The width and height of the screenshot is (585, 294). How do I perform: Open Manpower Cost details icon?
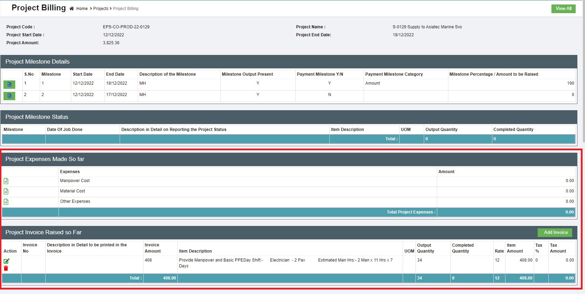pos(6,181)
